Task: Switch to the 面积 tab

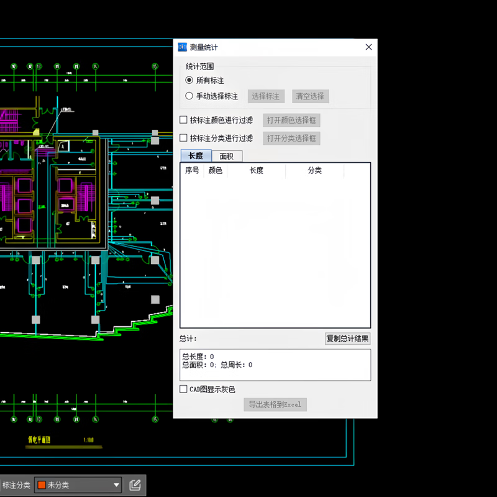Action: coord(227,156)
